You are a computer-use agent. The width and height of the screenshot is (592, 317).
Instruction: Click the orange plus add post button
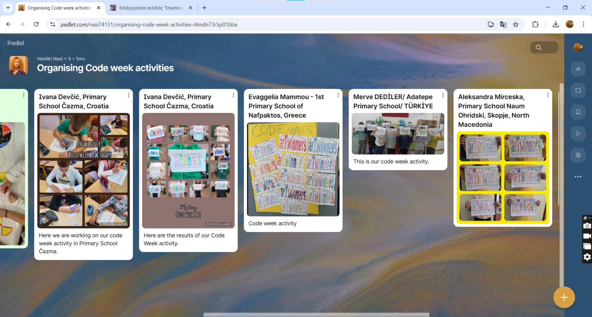point(564,297)
